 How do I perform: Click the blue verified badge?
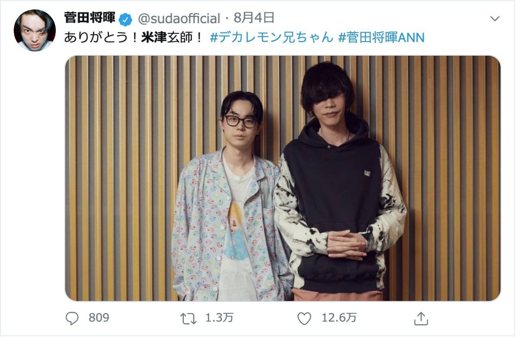126,19
